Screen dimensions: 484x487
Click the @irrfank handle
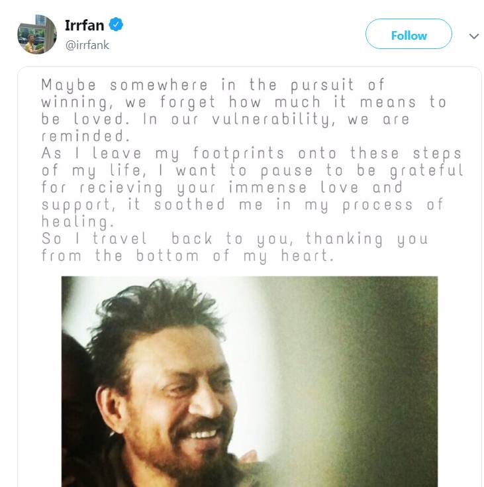(87, 45)
